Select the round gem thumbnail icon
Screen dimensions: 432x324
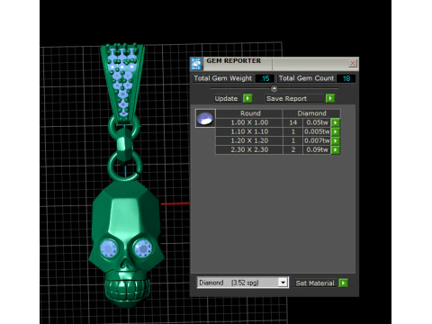pos(205,118)
